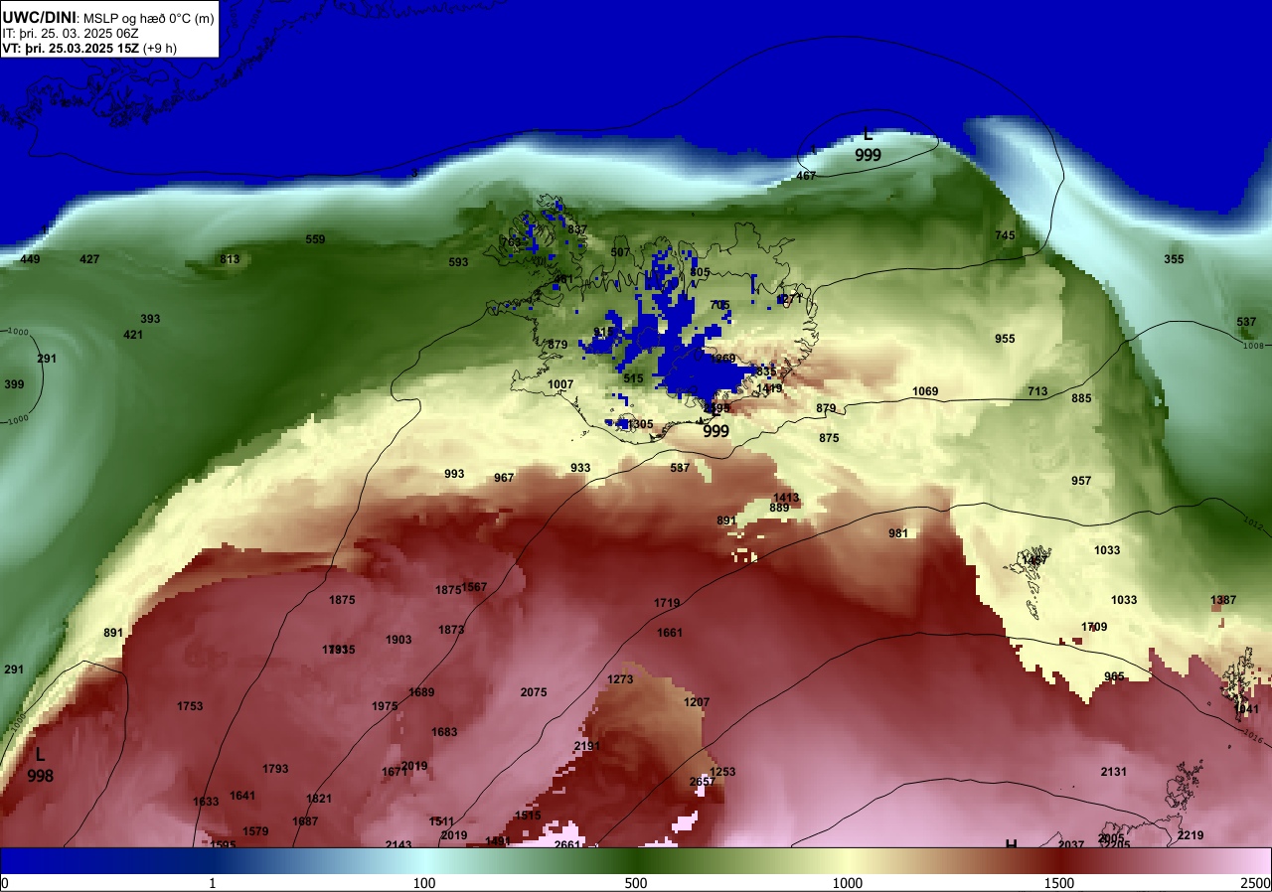Click the height value 1387
This screenshot has height=892, width=1272.
click(x=1223, y=600)
